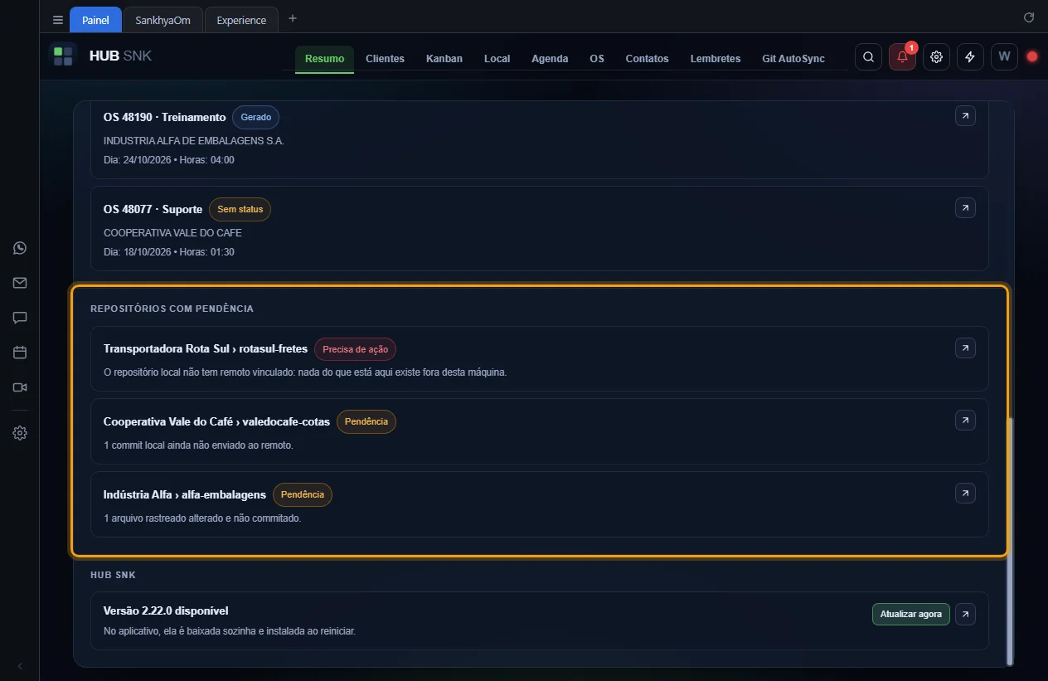Image resolution: width=1048 pixels, height=681 pixels.
Task: Click Cooperativa Vale do Café › valedocafe-cotas title
Action: (x=216, y=421)
